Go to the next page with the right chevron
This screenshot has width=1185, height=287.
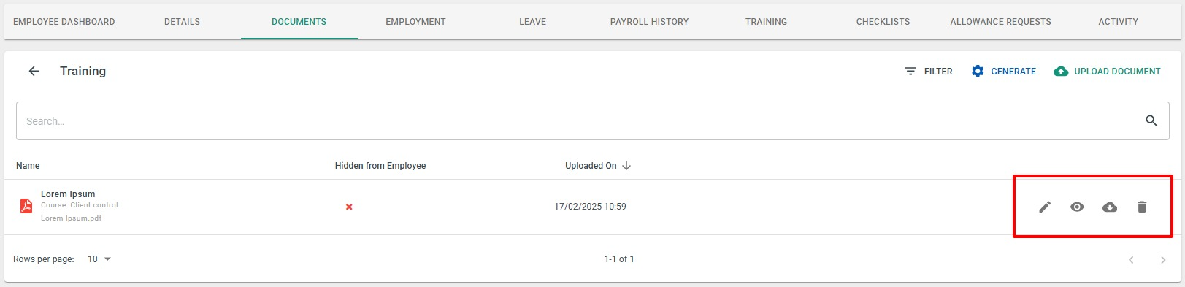coord(1163,260)
